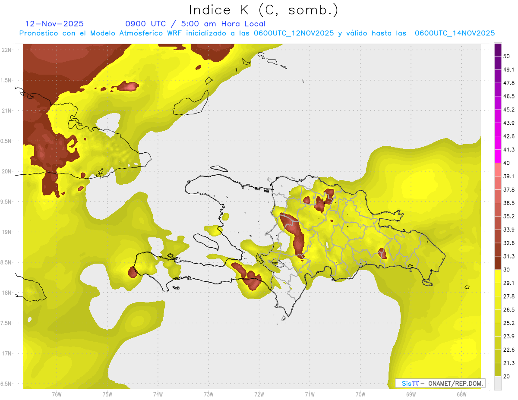Click the colorbar value "43.9"
Screen dimensions: 518x400
tap(509, 123)
